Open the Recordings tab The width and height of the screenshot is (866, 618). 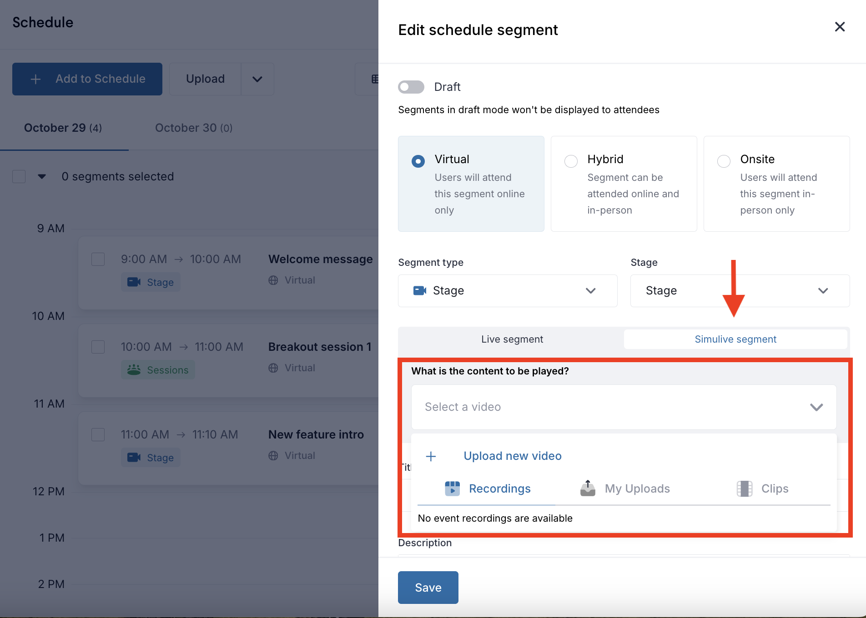click(487, 488)
